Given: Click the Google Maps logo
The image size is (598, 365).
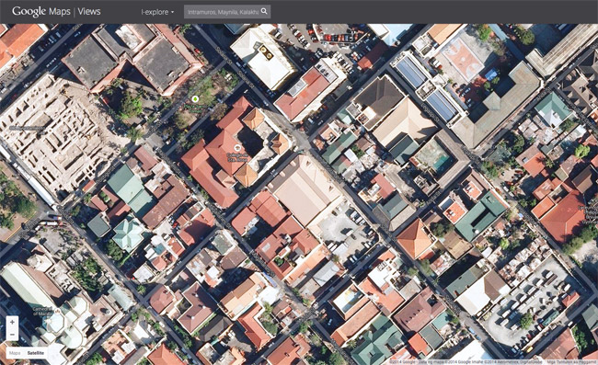Looking at the screenshot, I should point(41,11).
